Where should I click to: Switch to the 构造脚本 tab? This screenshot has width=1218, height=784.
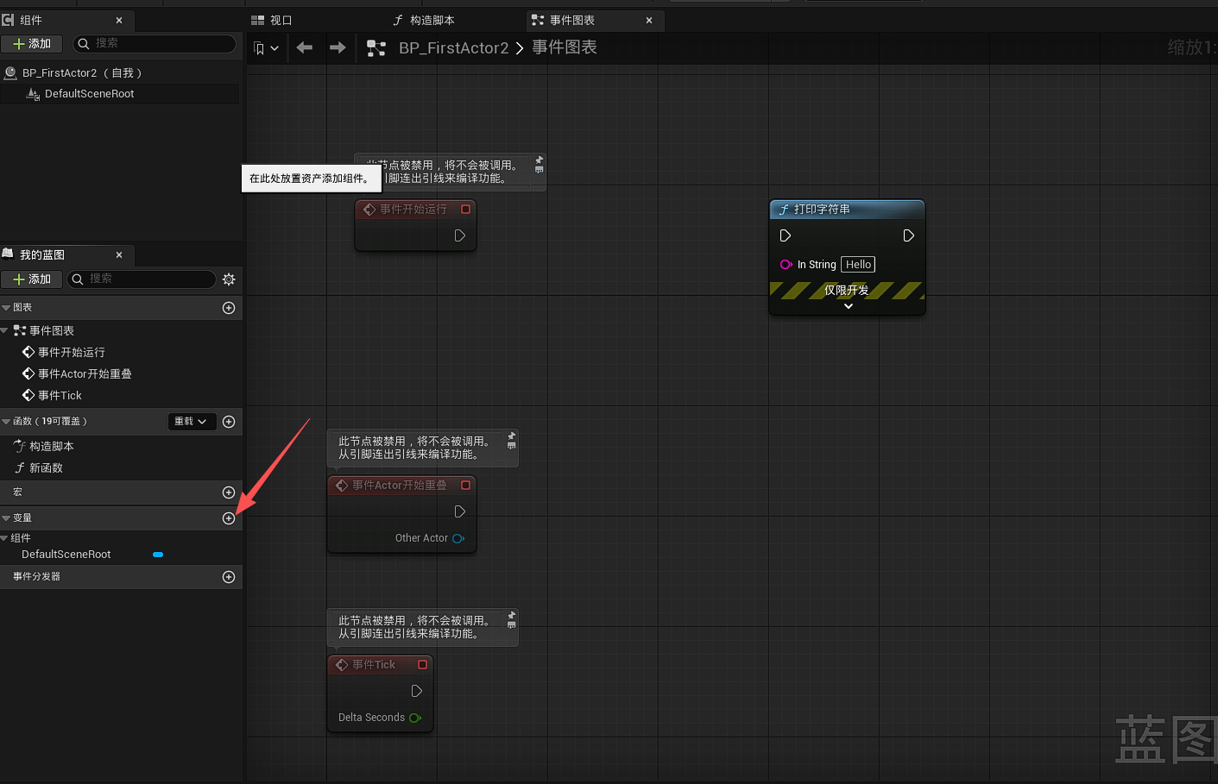(x=424, y=20)
